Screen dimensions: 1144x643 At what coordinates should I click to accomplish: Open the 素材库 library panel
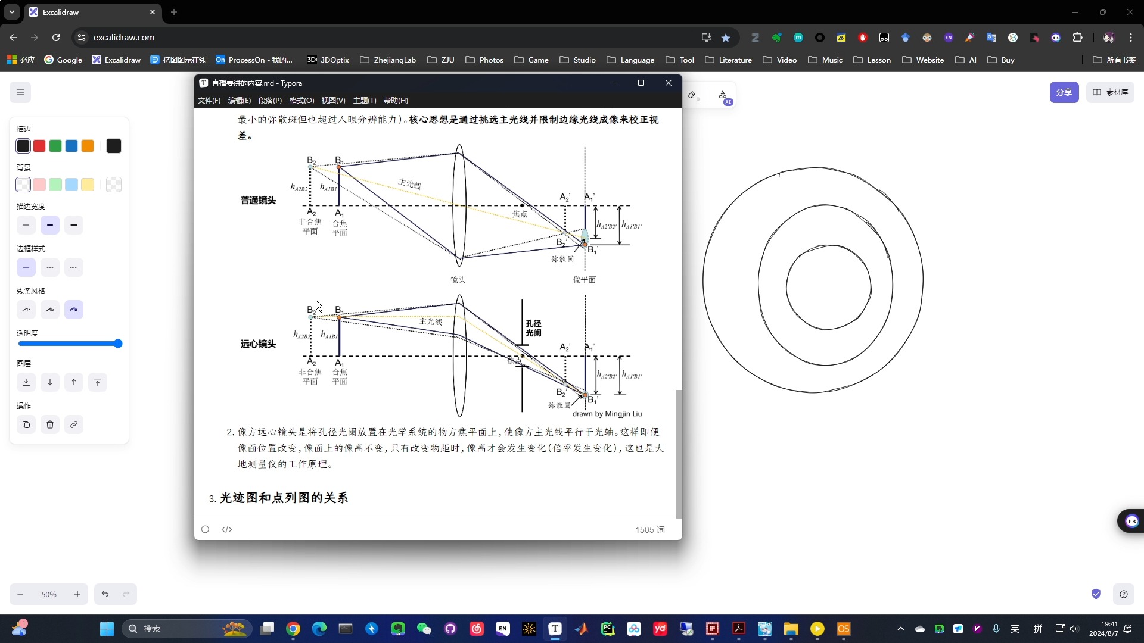[x=1111, y=92]
